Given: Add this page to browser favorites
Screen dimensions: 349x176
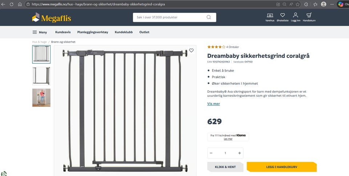Looking at the screenshot, I should tap(298, 4).
